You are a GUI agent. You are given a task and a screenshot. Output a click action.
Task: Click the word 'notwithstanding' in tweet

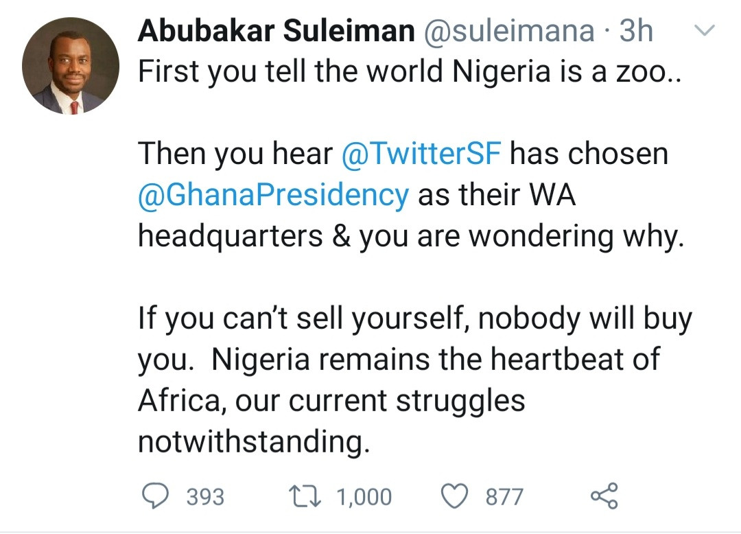(x=254, y=441)
